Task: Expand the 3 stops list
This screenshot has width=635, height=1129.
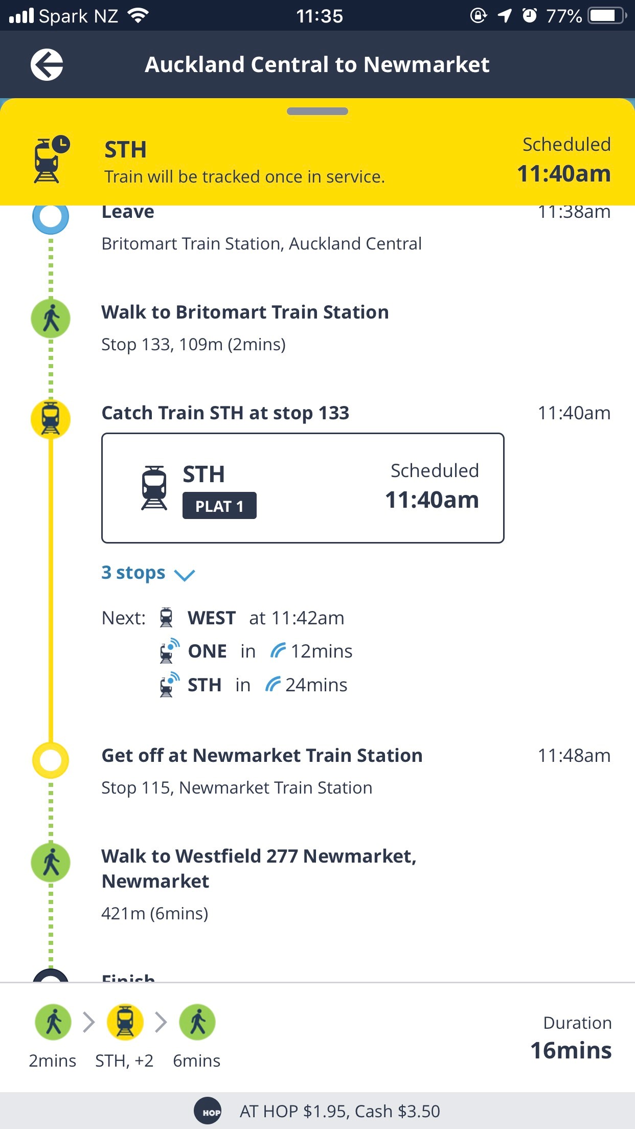Action: click(x=148, y=573)
